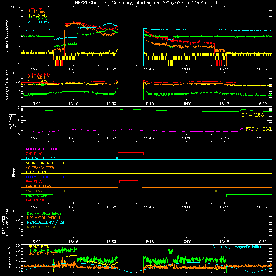Click the PARTICLE_FLAG label

pos(39,186)
